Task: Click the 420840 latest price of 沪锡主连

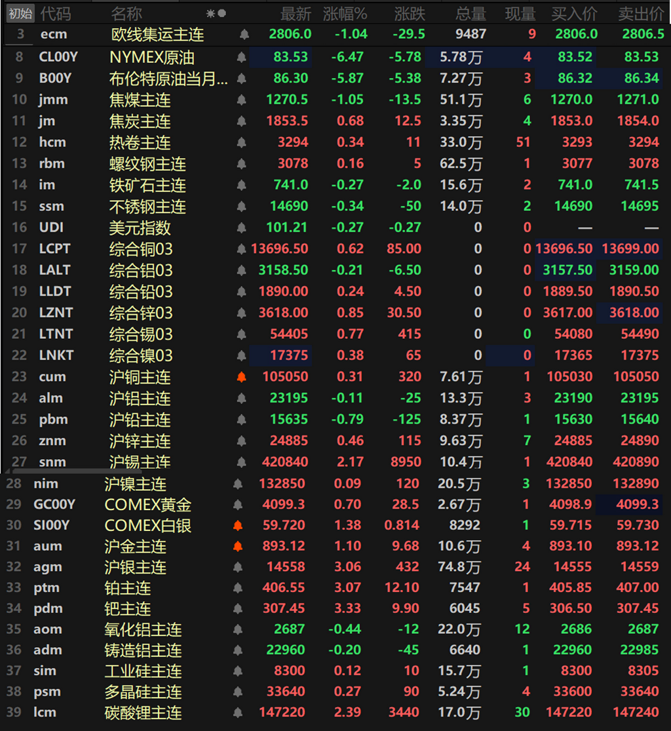Action: point(284,462)
